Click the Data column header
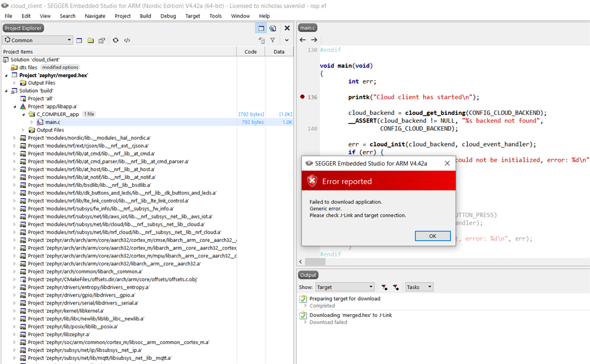Viewport: 590px width, 364px height. tap(279, 52)
